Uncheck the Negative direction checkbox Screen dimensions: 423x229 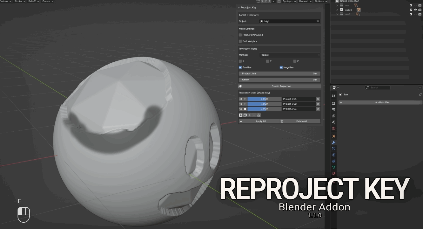point(281,67)
